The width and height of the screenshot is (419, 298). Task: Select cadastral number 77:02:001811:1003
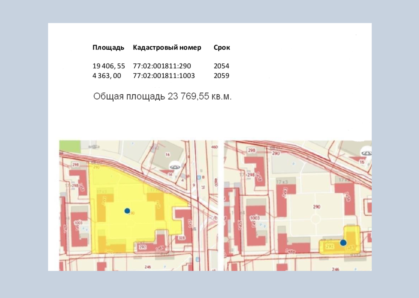pos(164,76)
